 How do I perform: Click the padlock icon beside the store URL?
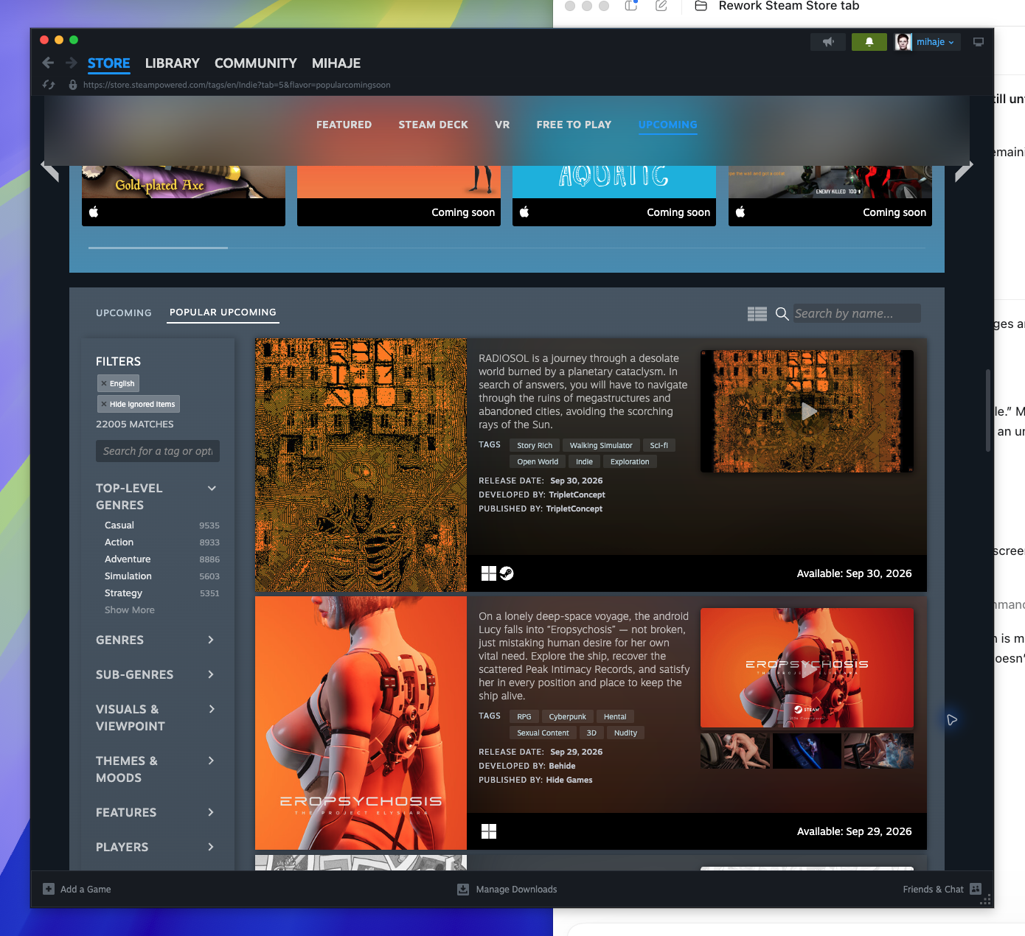(x=73, y=85)
